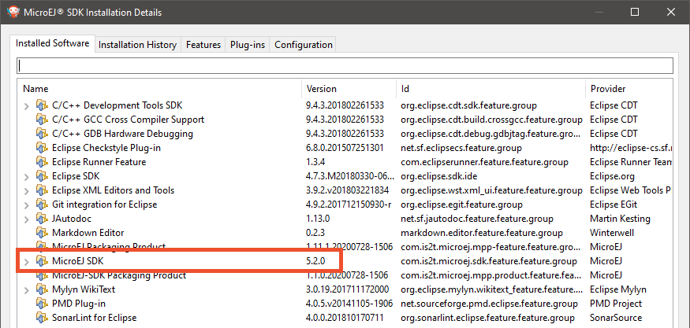Open the Plug-ins tab
Screen dimensions: 690x328
click(x=248, y=45)
